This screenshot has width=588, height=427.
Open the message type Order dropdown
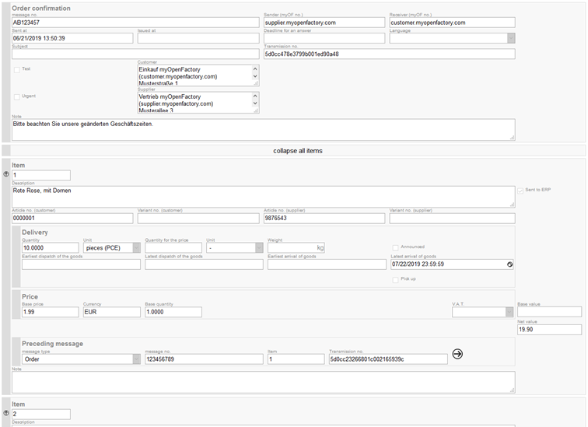click(x=81, y=359)
